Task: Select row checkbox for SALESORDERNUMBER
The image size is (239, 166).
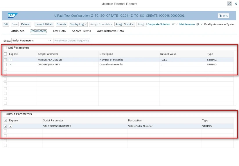Action: click(5, 126)
